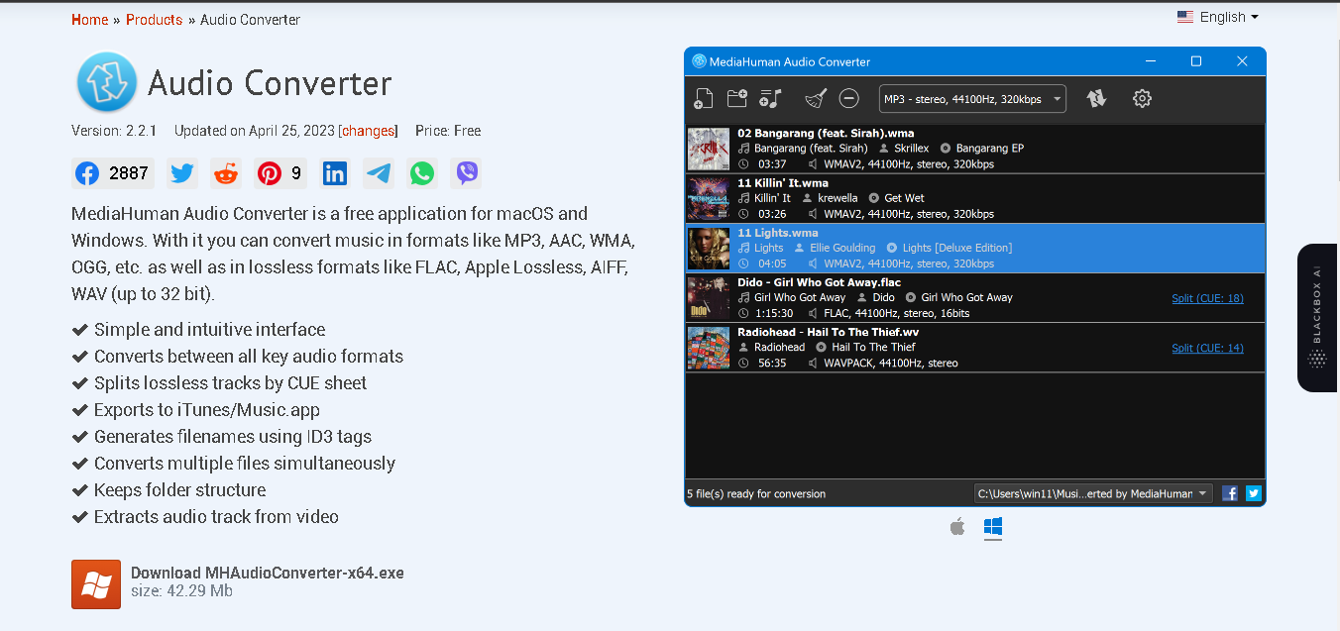Click the Get Wet album label
1340x631 pixels.
pyautogui.click(x=904, y=198)
